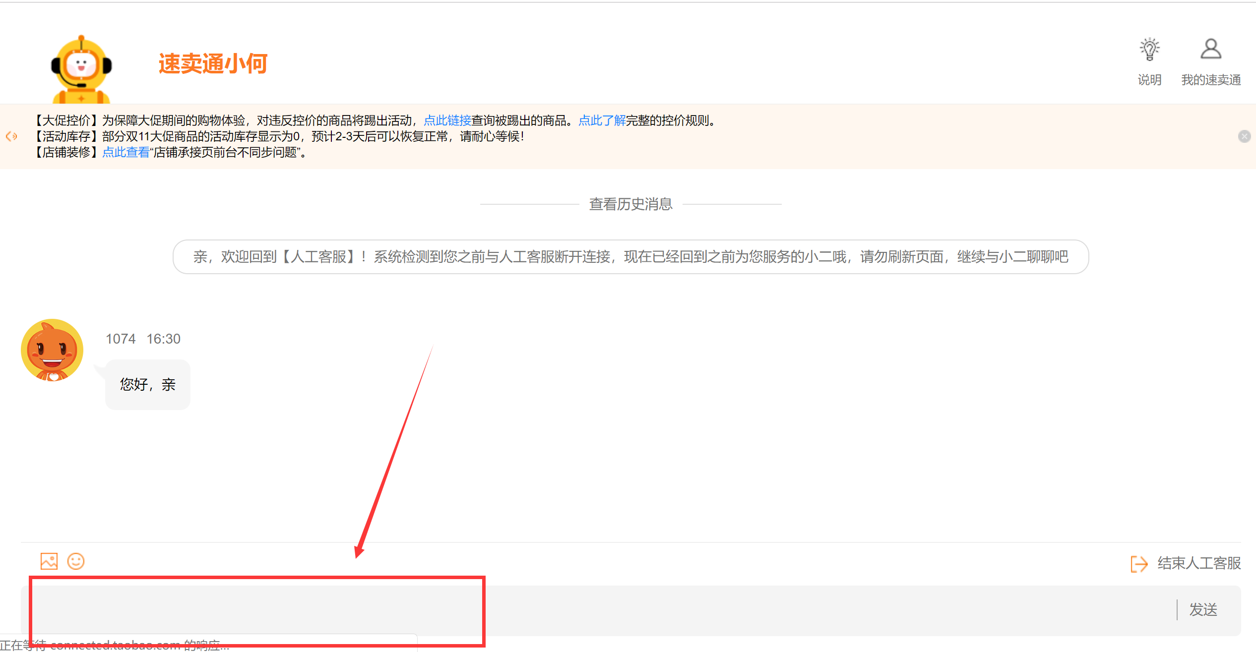Screen dimensions: 1256x652
Task: Open 点此了解 price control rules link
Action: [602, 120]
